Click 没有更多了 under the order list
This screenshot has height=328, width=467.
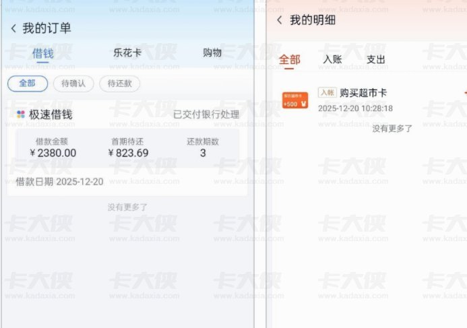(x=127, y=207)
